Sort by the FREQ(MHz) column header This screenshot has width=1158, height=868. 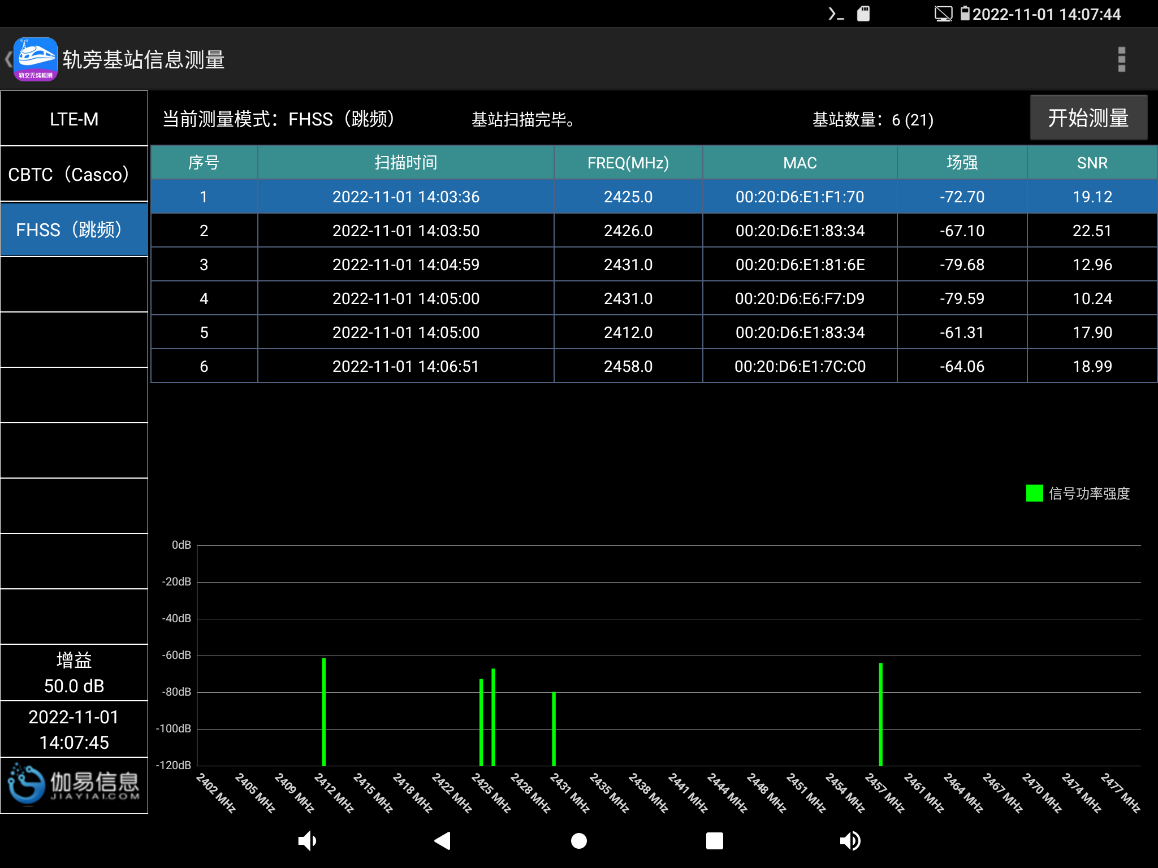click(x=628, y=163)
